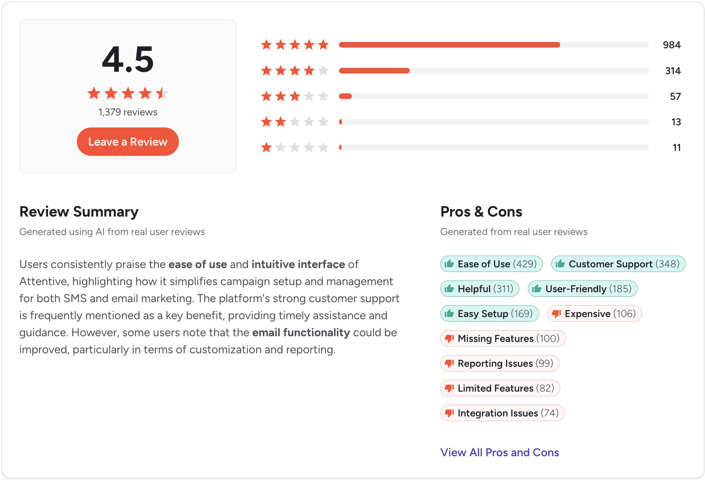Click the thumbs-up icon on Customer Support

560,264
